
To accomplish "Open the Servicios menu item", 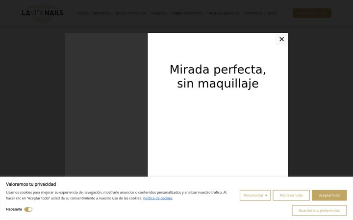I will coord(102,14).
